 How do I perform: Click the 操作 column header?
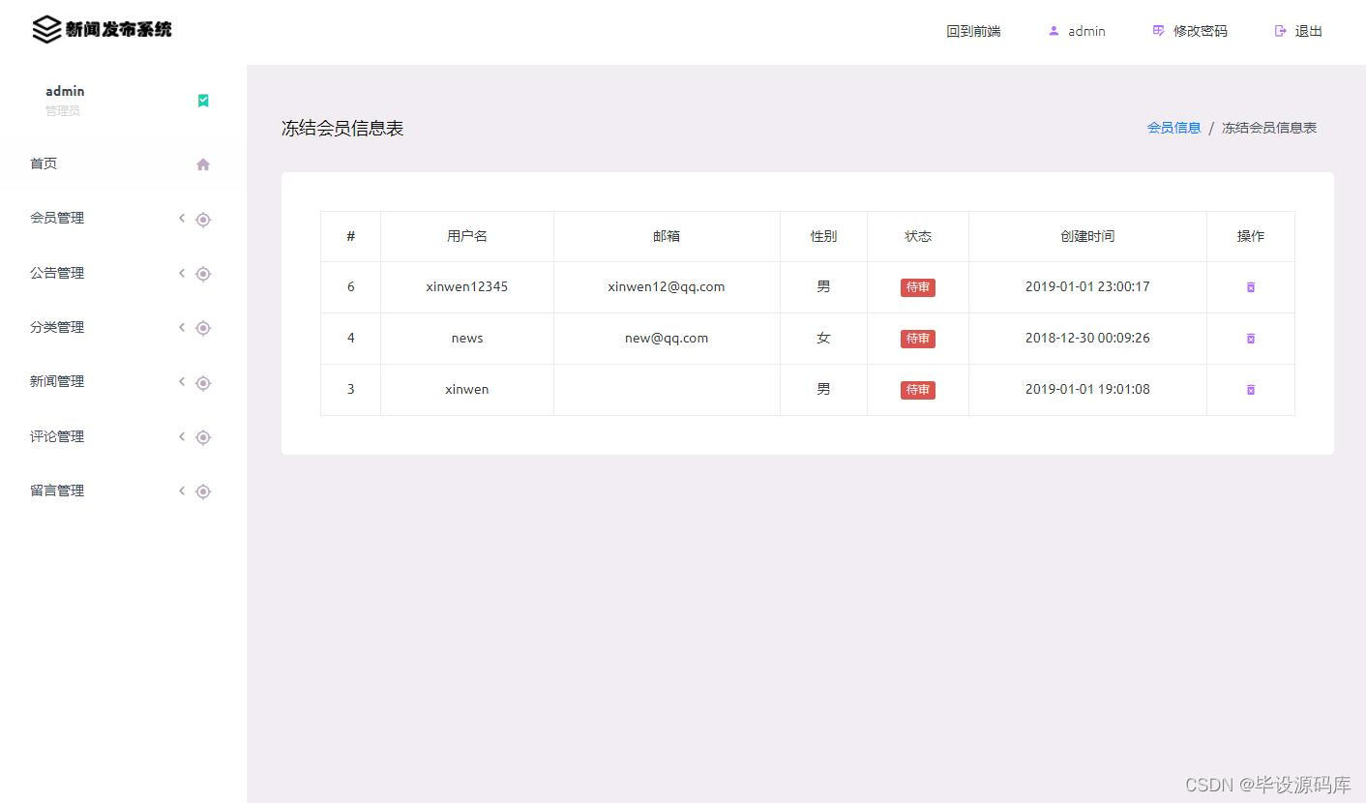pos(1250,236)
